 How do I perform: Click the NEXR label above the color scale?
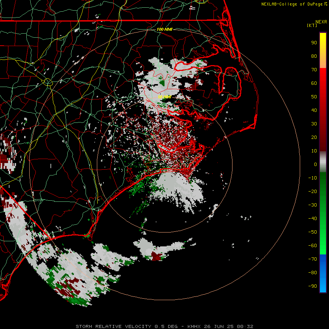pos(321,22)
